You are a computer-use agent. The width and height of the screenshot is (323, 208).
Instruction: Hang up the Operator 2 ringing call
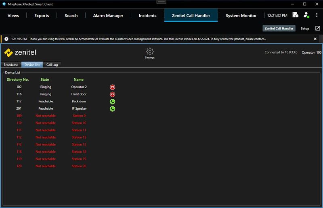112,87
